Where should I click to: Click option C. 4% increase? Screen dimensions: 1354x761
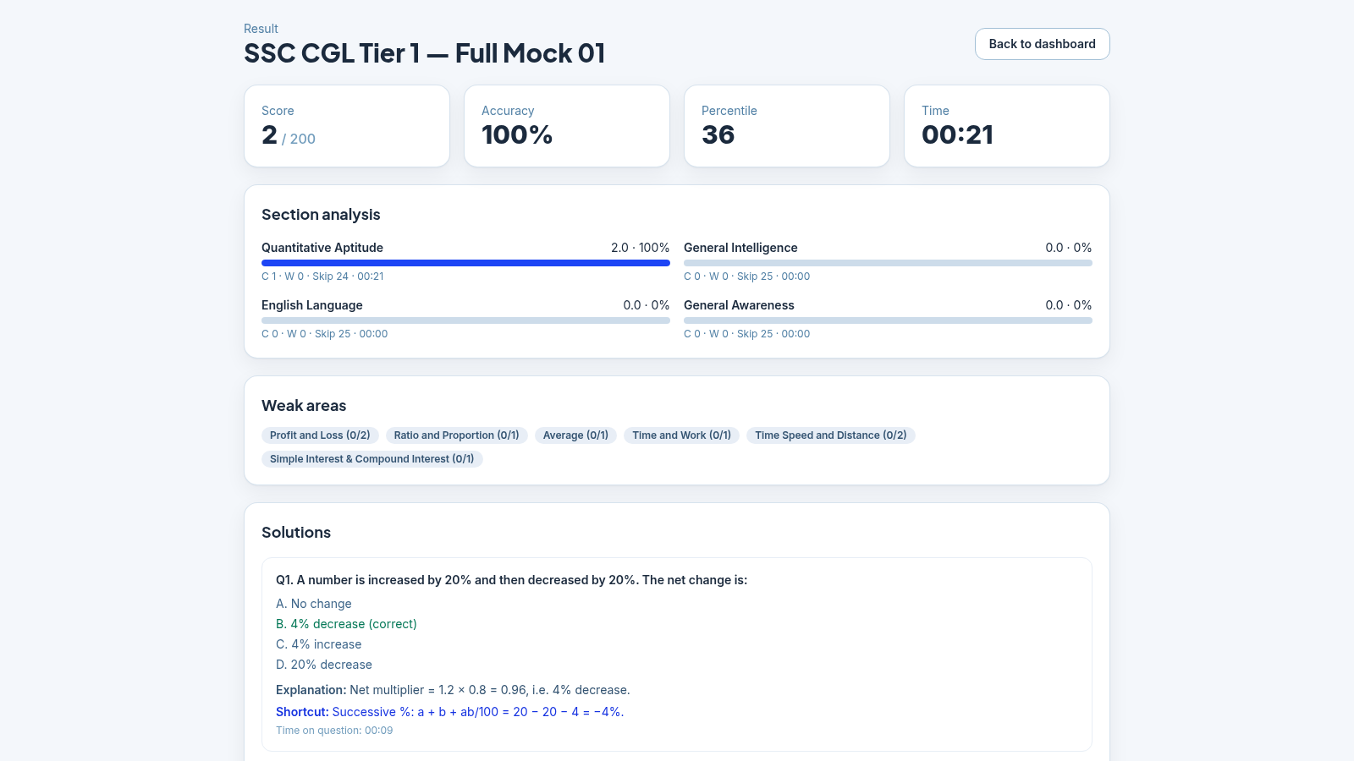[318, 644]
